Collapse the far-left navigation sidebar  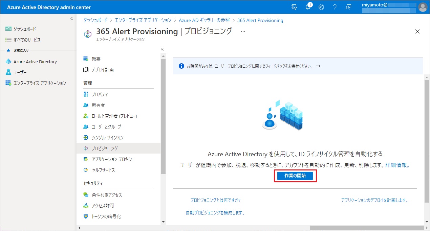tap(71, 19)
